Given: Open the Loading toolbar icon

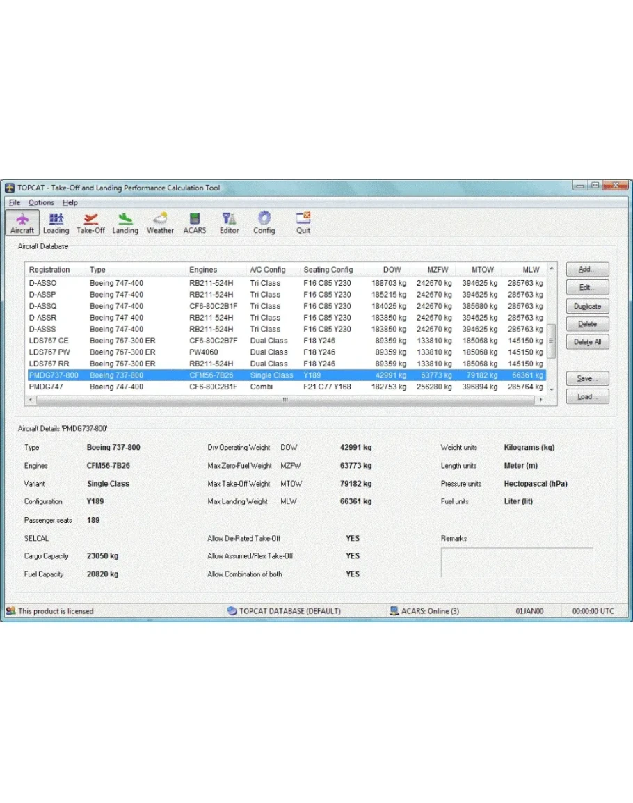Looking at the screenshot, I should (x=56, y=223).
